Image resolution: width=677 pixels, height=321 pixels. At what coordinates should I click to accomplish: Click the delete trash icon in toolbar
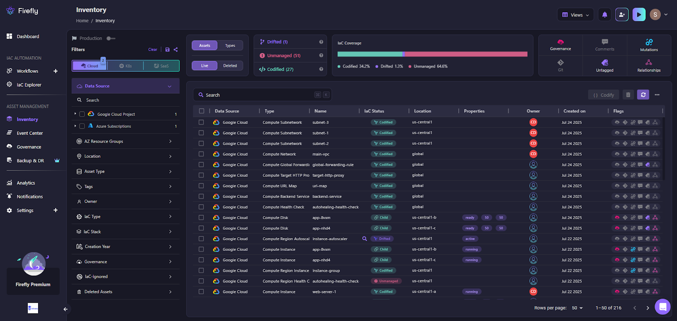tap(628, 95)
